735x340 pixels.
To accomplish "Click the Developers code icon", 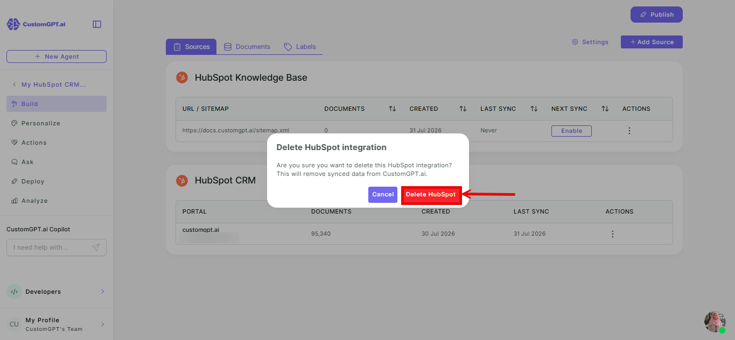I will tap(14, 292).
